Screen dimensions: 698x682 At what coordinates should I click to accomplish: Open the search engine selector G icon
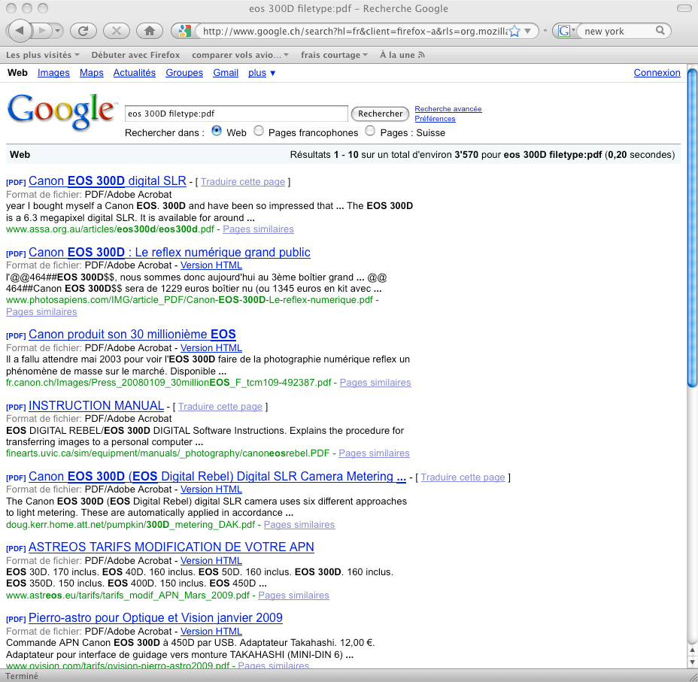click(x=566, y=31)
